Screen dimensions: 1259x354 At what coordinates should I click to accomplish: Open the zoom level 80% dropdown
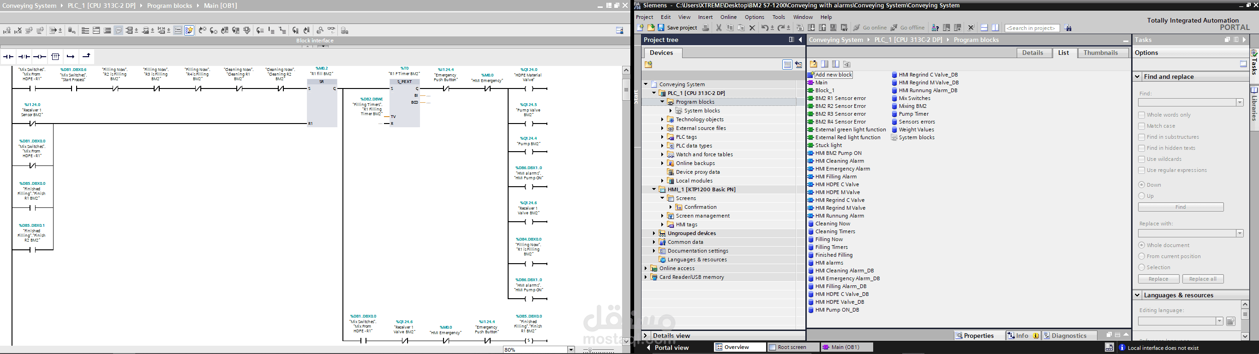tap(570, 349)
